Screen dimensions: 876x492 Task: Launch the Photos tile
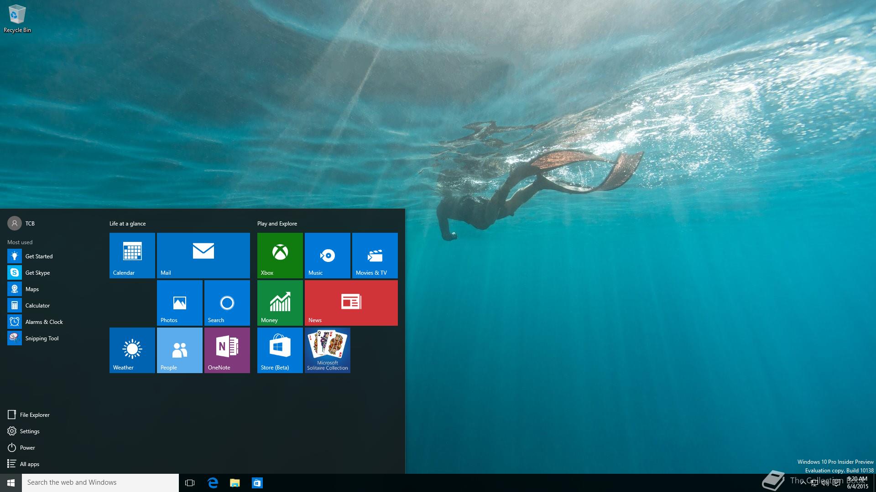[180, 303]
